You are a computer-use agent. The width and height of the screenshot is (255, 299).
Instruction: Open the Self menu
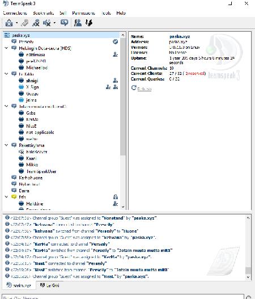point(63,13)
